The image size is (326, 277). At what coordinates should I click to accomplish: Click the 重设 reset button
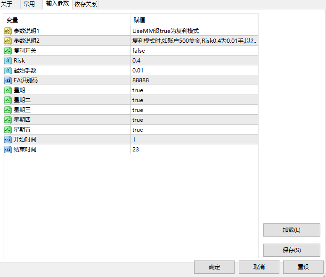[x=303, y=267]
